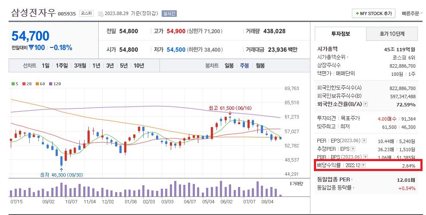Open help icon beside 추정PER EPS
The width and height of the screenshot is (426, 215).
353,149
